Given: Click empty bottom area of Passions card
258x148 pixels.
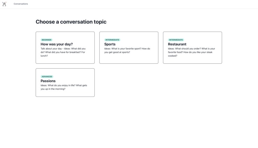Looking at the screenshot, I should coord(65,94).
